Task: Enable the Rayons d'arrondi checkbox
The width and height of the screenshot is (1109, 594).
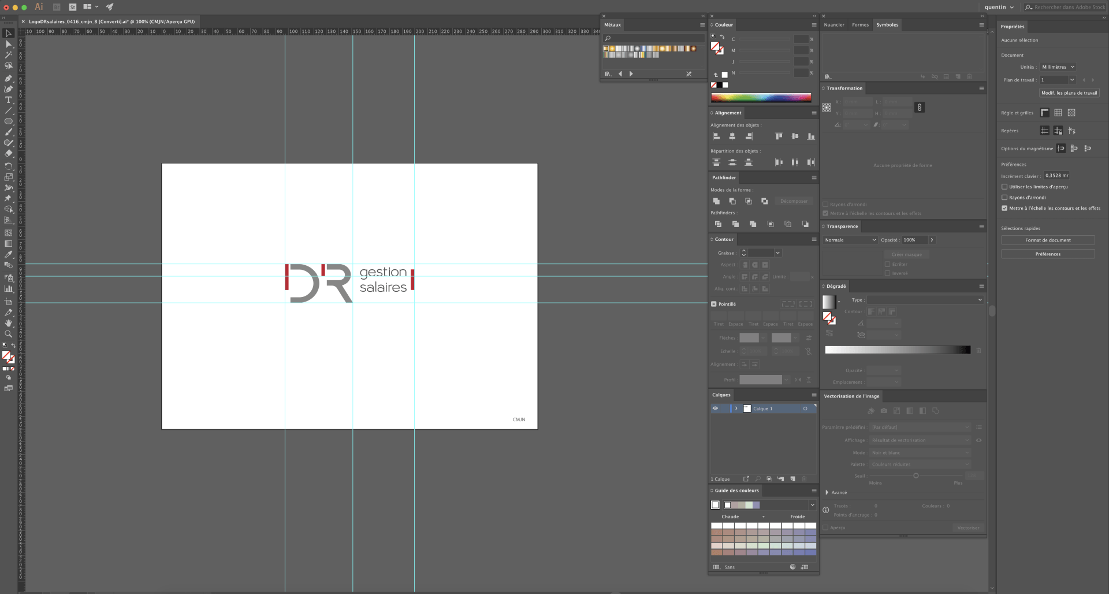Action: (x=1004, y=198)
